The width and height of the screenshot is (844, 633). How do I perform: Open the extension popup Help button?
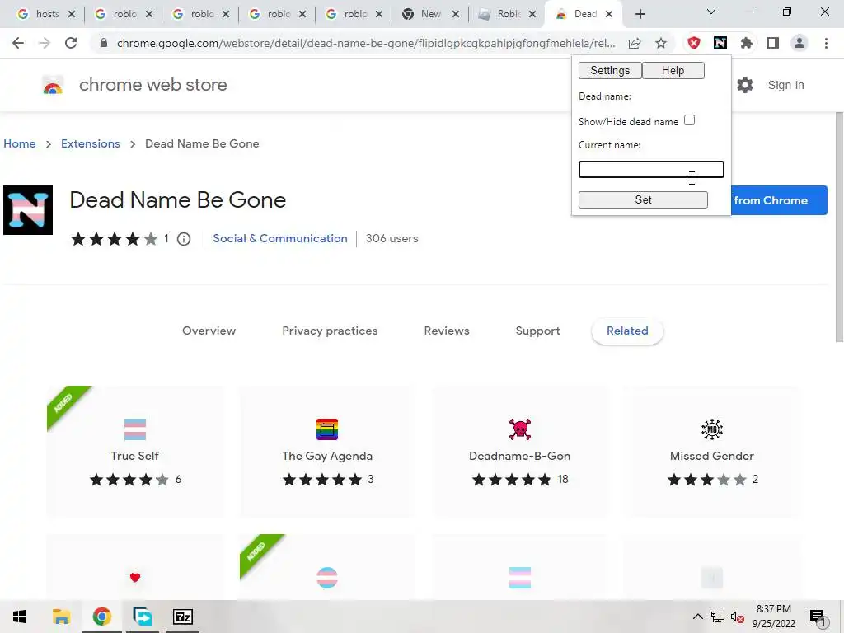[x=673, y=71]
